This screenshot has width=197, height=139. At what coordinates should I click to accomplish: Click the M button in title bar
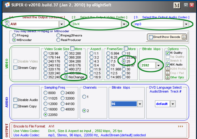[177, 5]
